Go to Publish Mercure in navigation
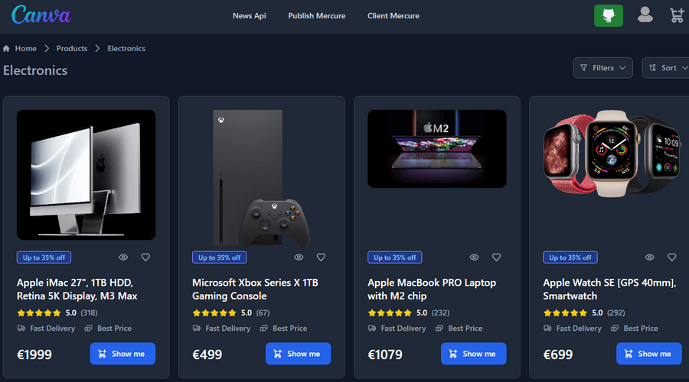The width and height of the screenshot is (689, 382). tap(316, 16)
